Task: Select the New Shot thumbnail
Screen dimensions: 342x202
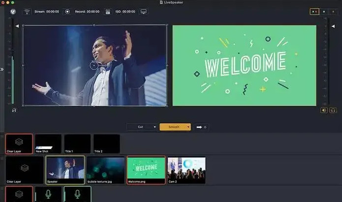Action: (48, 144)
